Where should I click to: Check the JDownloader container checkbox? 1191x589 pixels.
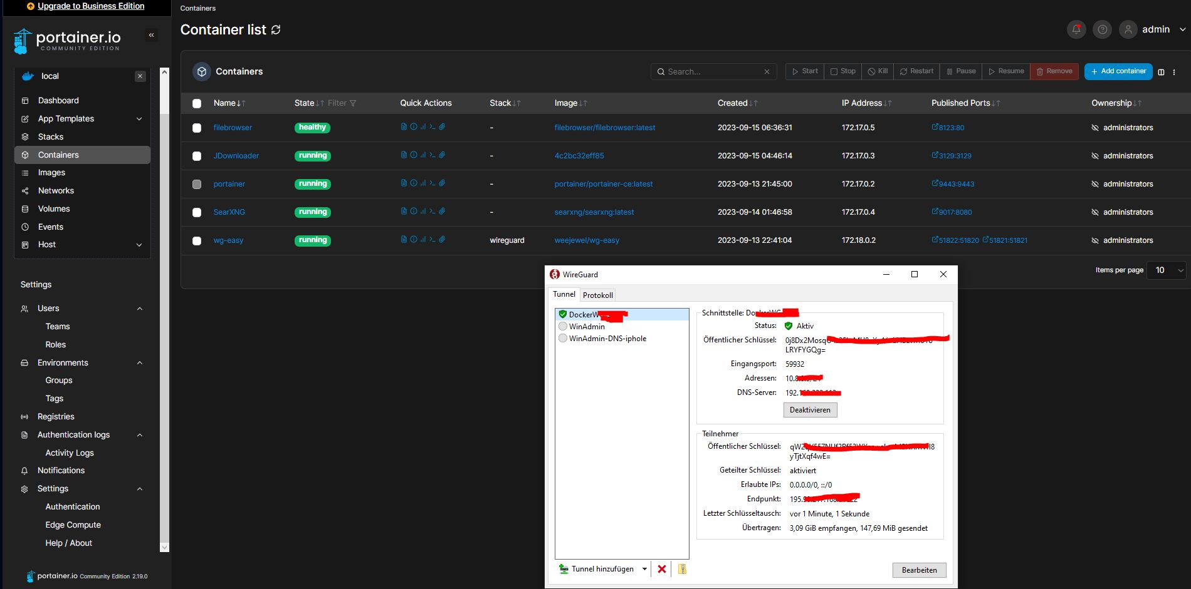[x=197, y=156]
